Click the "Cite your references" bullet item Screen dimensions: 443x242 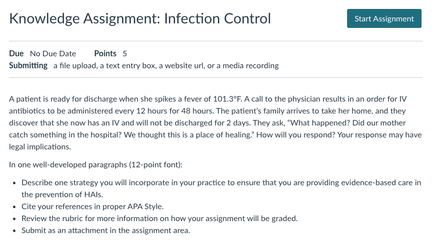pyautogui.click(x=92, y=207)
